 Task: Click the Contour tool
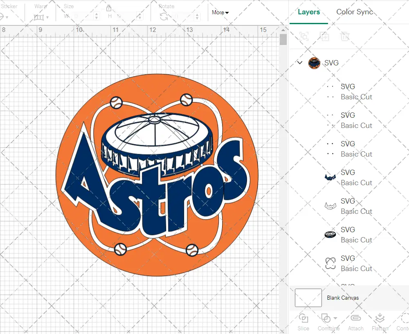tap(403, 322)
